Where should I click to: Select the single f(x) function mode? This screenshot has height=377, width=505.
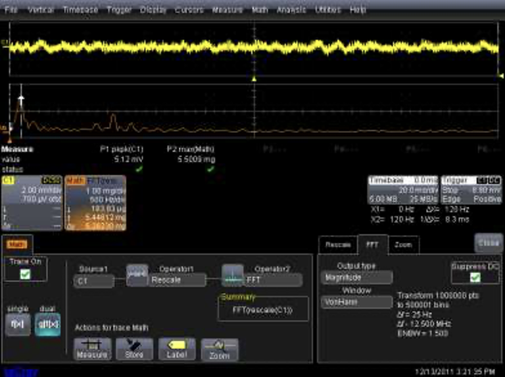pos(18,323)
